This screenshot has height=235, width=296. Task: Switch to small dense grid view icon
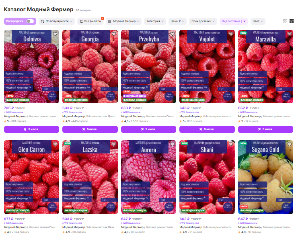[x=292, y=21]
